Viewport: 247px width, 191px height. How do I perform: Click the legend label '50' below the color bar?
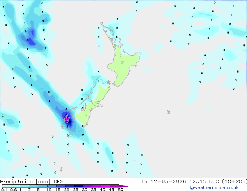point(120,189)
